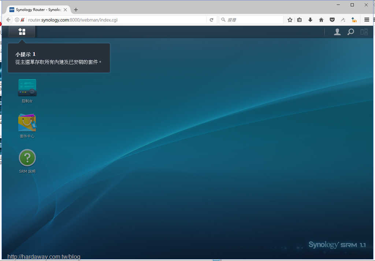Screen dimensions: 375x261
Task: Launch the 套件中心 package center
Action: click(x=27, y=126)
